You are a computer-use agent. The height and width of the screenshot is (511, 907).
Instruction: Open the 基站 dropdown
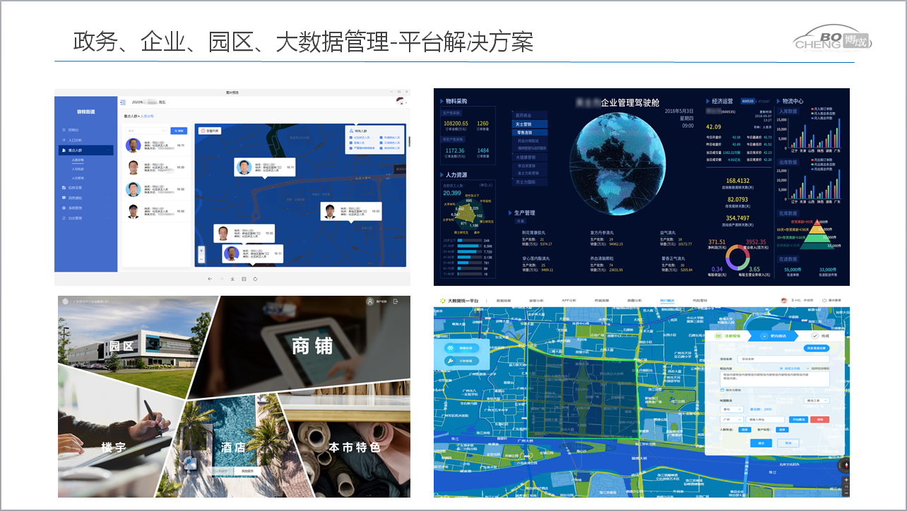[x=730, y=409]
